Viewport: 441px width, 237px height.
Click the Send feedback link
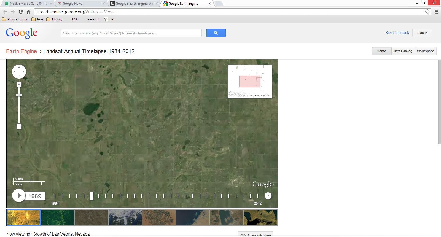pos(397,33)
